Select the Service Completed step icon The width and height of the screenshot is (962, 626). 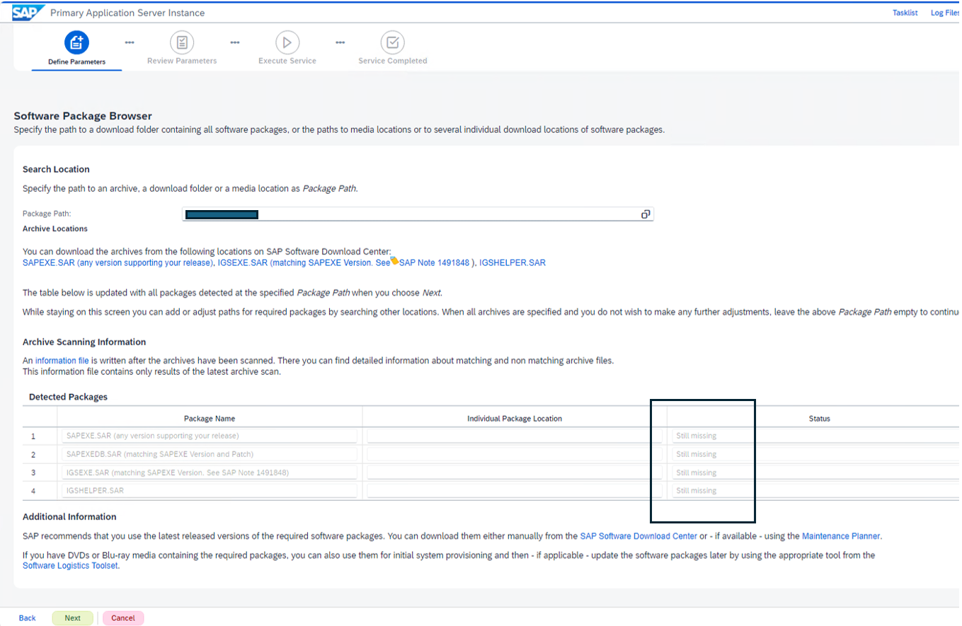click(393, 42)
